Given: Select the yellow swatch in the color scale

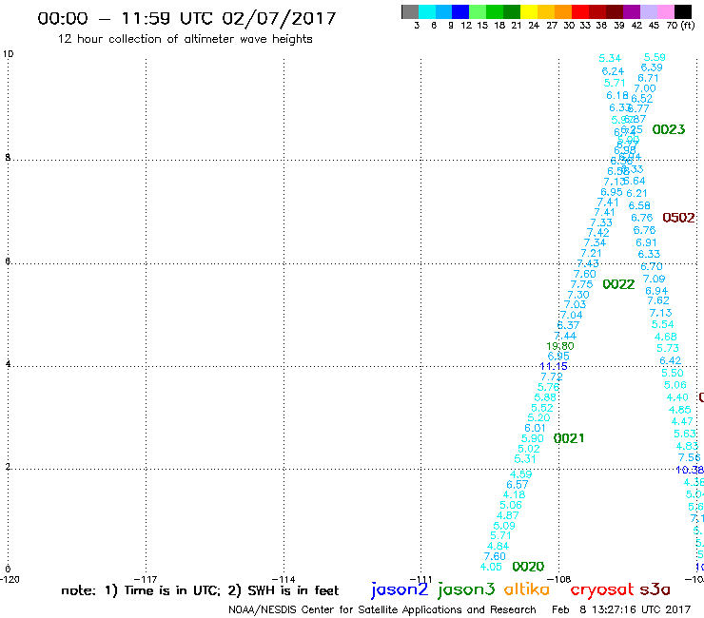Looking at the screenshot, I should pyautogui.click(x=529, y=11).
